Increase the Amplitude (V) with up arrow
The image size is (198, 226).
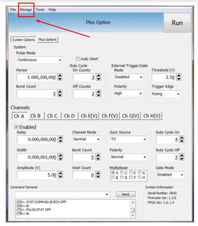coord(60,173)
